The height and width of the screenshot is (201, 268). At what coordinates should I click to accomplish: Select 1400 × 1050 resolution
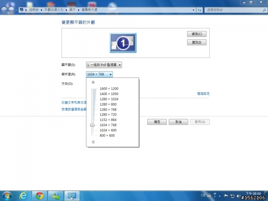coord(109,94)
